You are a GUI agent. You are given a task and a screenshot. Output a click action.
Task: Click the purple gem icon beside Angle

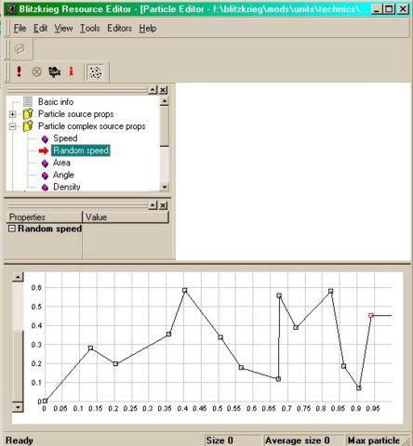click(x=45, y=176)
